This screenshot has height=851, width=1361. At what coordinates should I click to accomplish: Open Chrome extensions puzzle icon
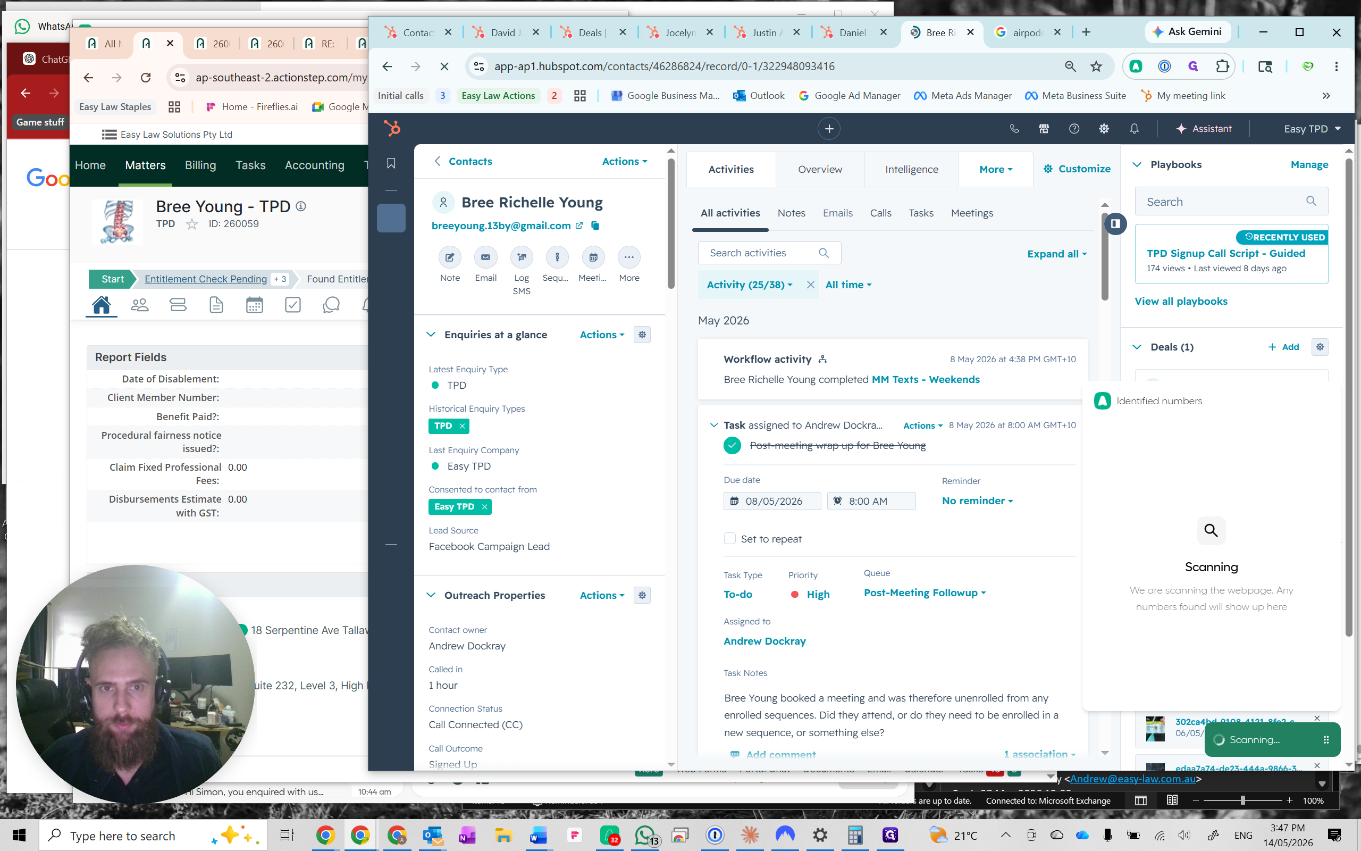pyautogui.click(x=1222, y=66)
